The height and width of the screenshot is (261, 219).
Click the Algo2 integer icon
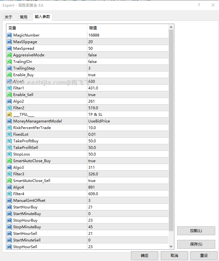pos(9,101)
